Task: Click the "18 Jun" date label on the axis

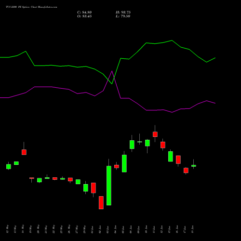Action: 192,229
